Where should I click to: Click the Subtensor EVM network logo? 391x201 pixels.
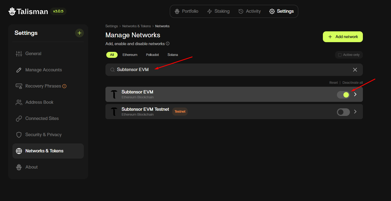click(x=114, y=94)
